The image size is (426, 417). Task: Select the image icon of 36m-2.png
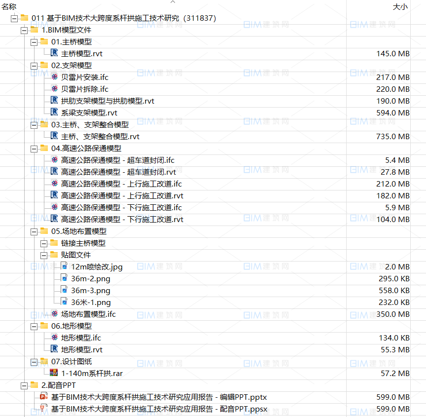64,278
